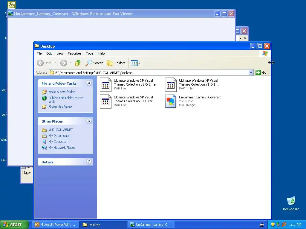The image size is (306, 229).
Task: Click the Desktop window title bar folder icon
Action: point(37,46)
